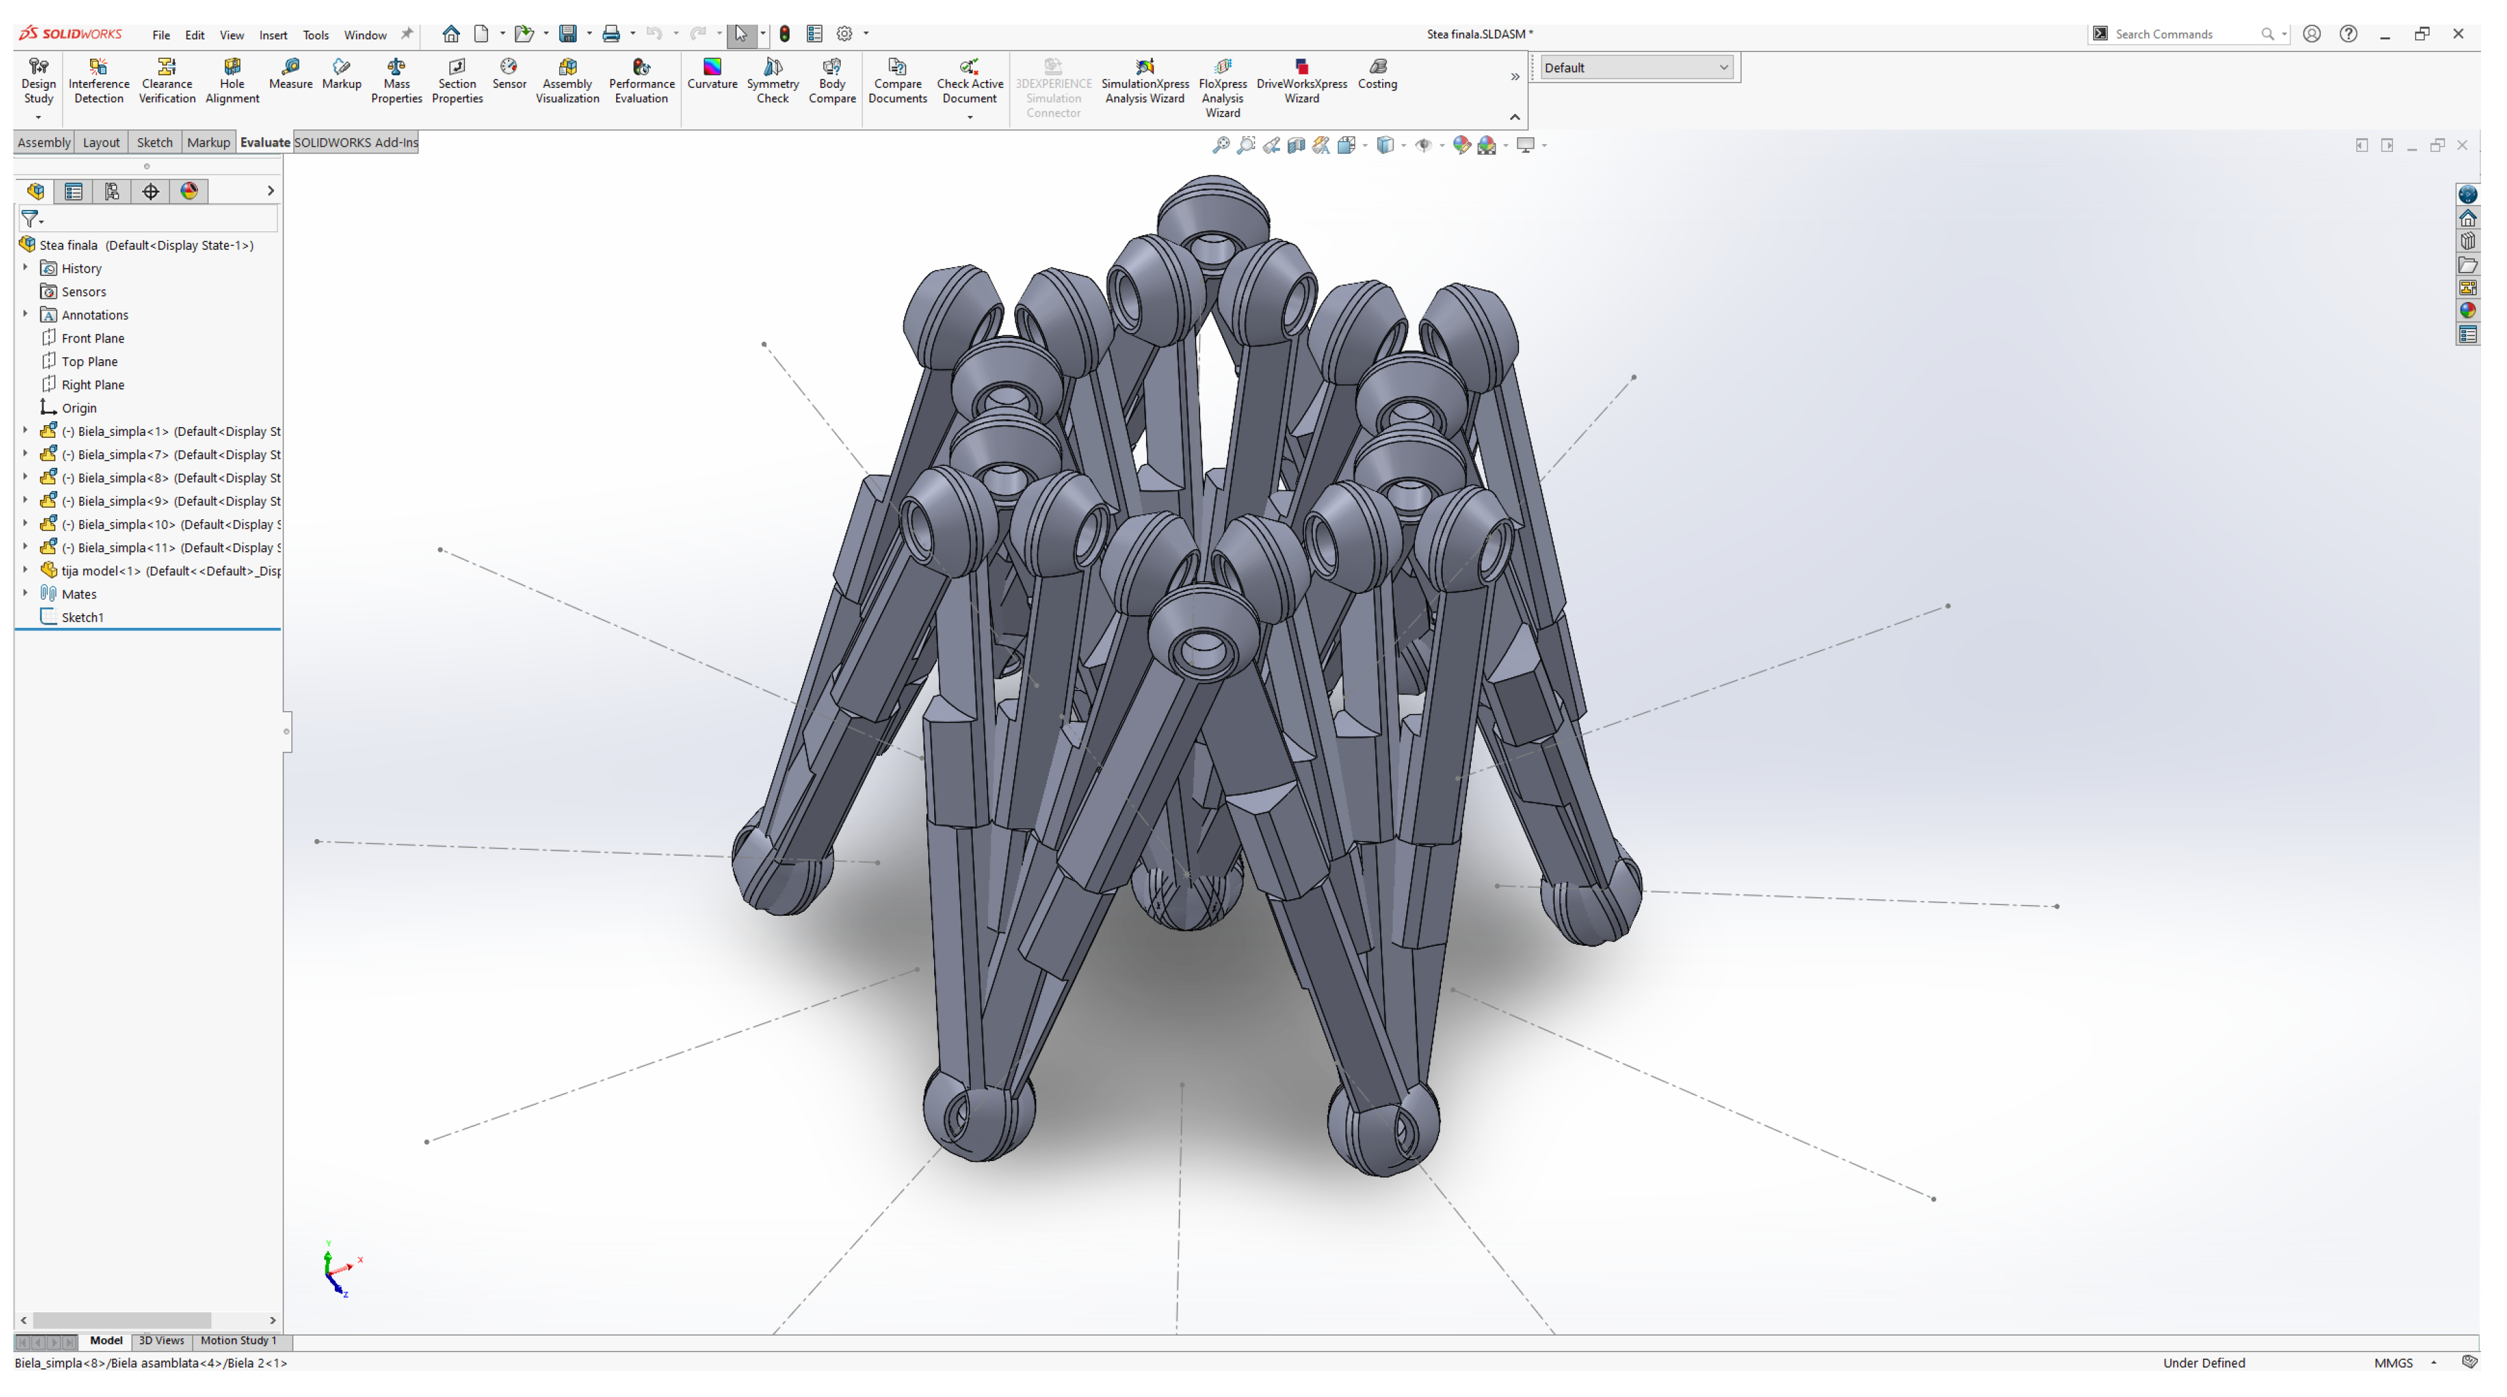Toggle the Section View icon
The image size is (2507, 1397).
click(x=1296, y=145)
